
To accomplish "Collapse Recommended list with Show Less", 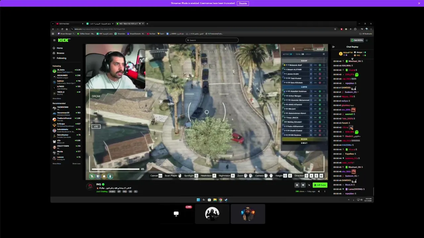I will [x=77, y=164].
